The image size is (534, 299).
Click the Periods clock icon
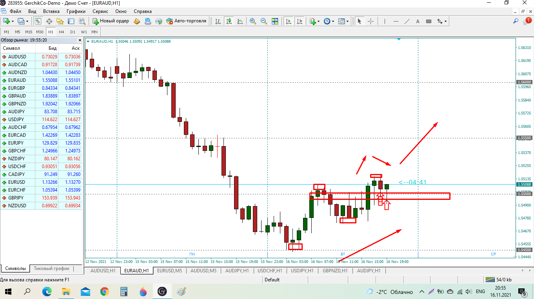pyautogui.click(x=327, y=21)
